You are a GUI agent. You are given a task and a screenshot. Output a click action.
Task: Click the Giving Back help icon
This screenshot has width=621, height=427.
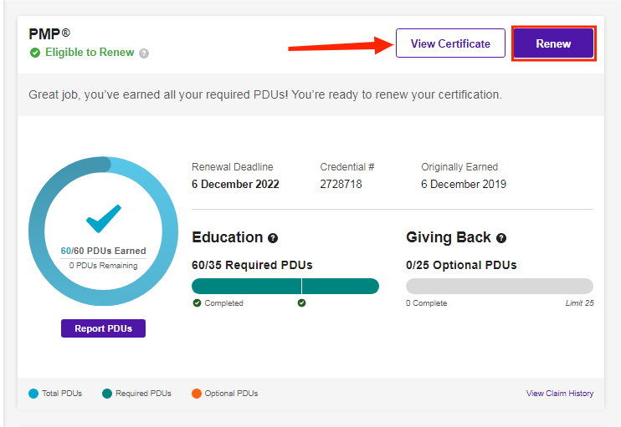pos(501,238)
